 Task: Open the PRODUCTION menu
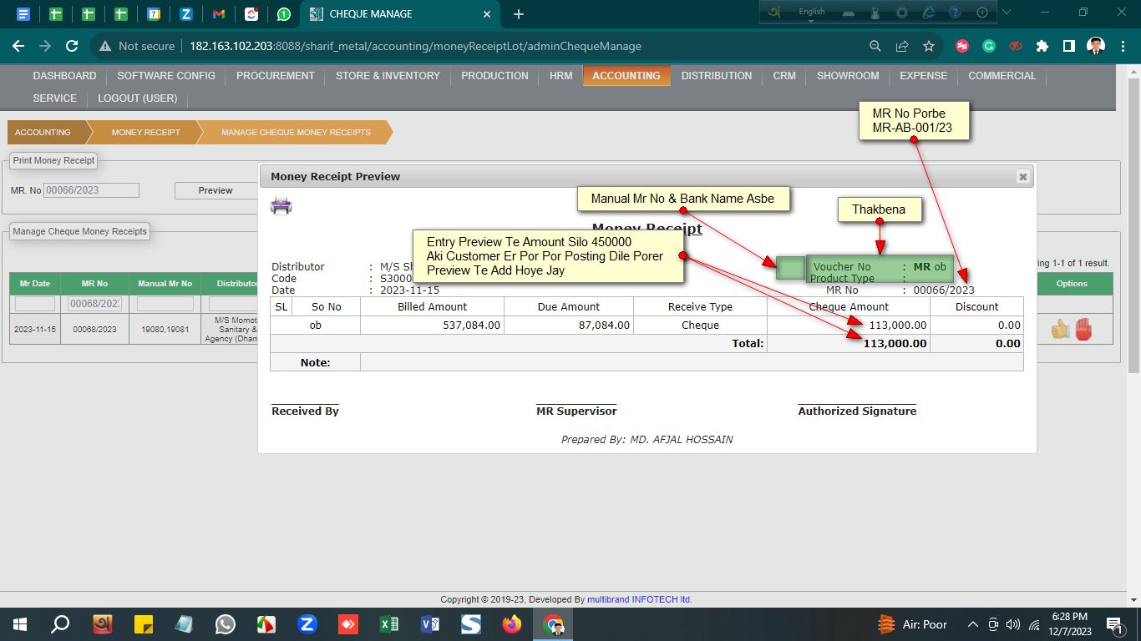pos(494,76)
